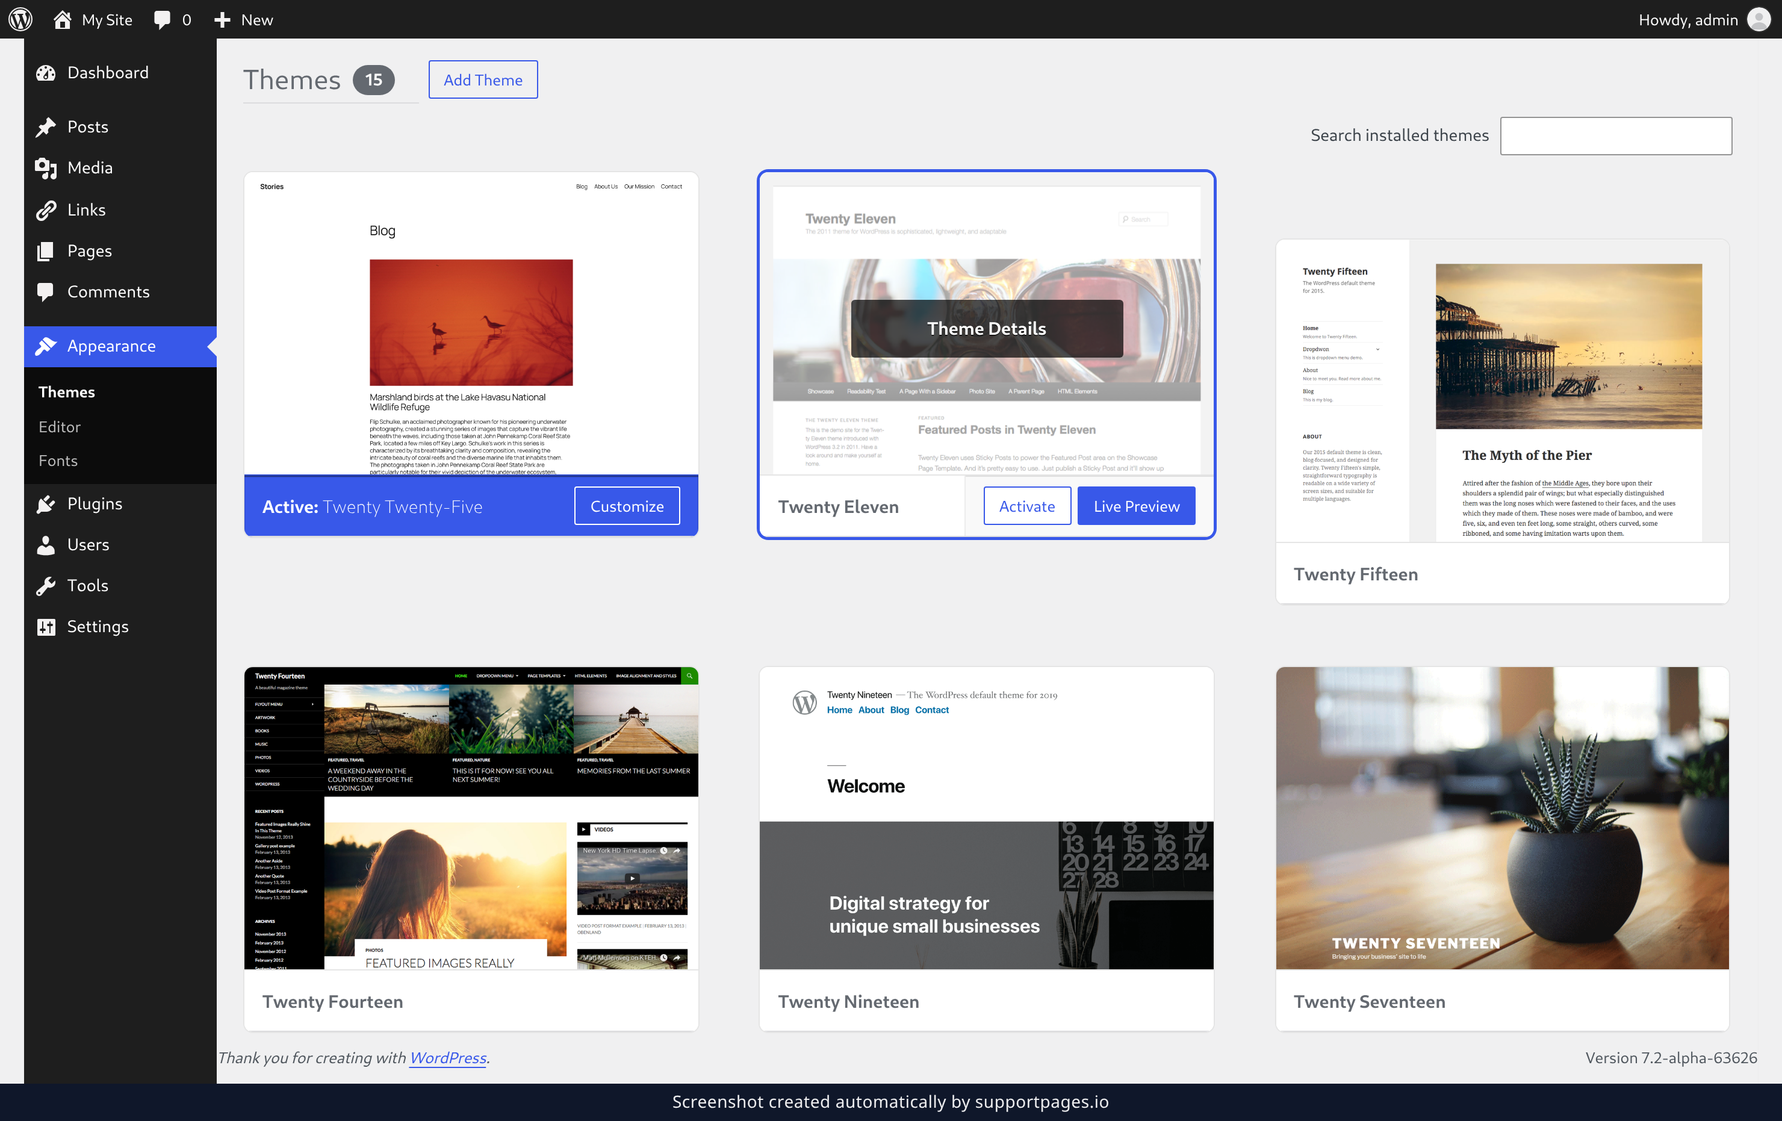This screenshot has width=1782, height=1121.
Task: Follow the WordPress footer link
Action: [448, 1057]
